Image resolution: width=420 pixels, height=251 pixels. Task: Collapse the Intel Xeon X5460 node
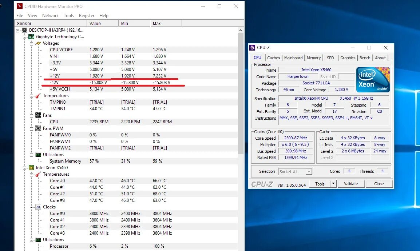pyautogui.click(x=25, y=168)
